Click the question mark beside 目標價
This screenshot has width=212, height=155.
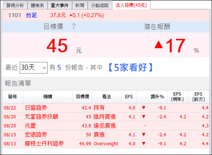tap(73, 27)
